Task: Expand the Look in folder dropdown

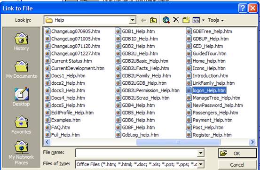Action: [132, 20]
